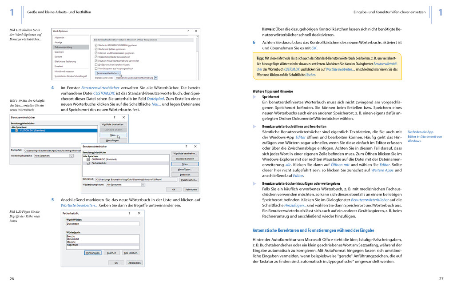The image size is (453, 286).
Task: Click Hinzufügen in Facharbeit.dic dialog
Action: (93, 253)
